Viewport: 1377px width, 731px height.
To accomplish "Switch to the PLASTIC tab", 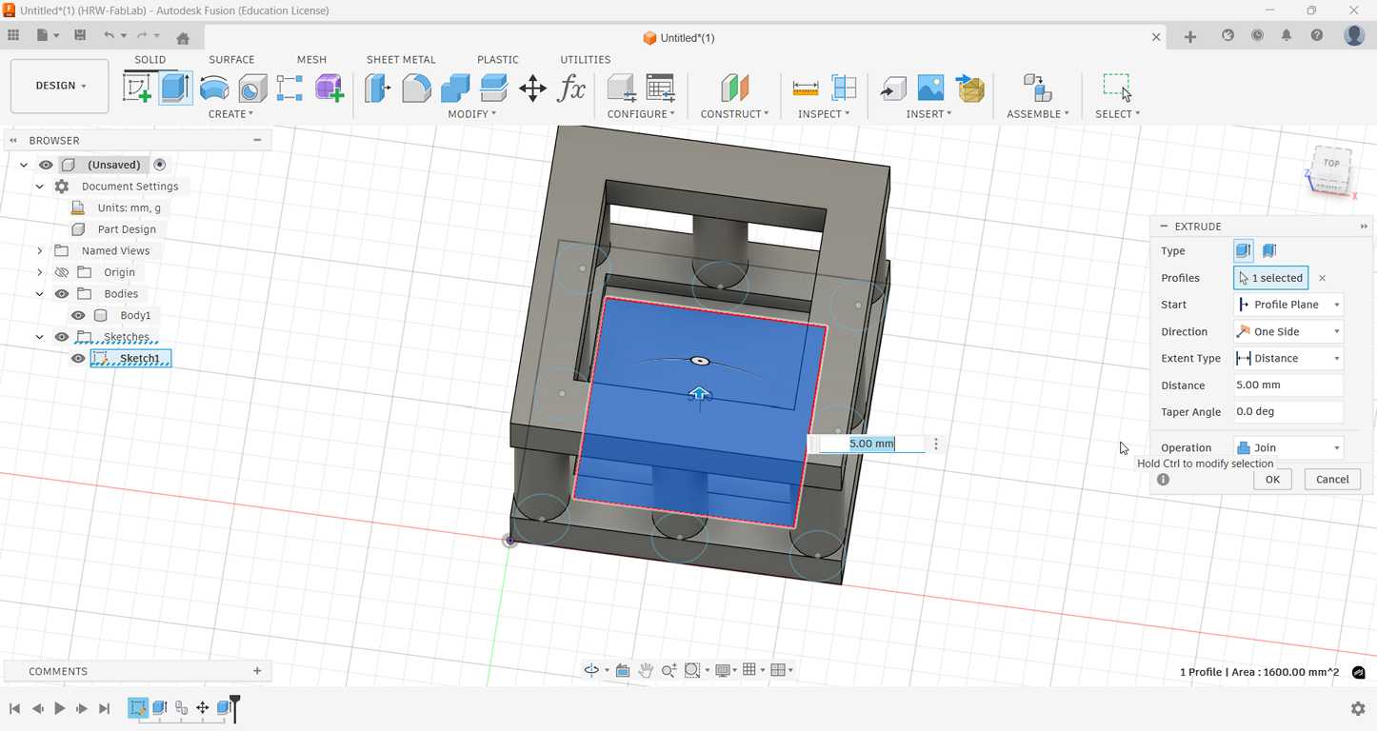I will (x=498, y=59).
